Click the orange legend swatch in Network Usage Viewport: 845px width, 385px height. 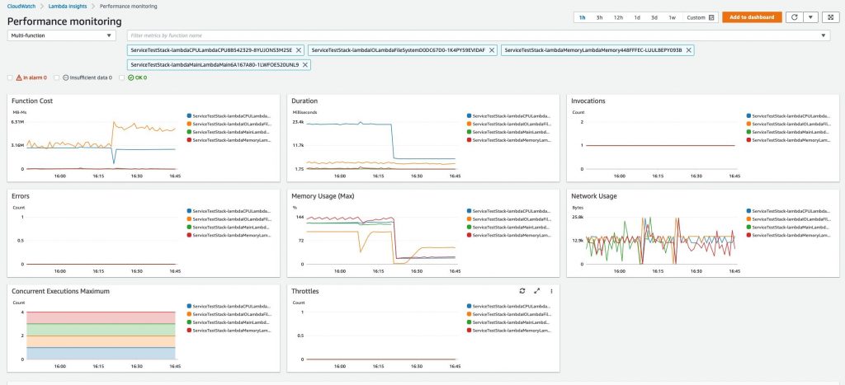(749, 219)
